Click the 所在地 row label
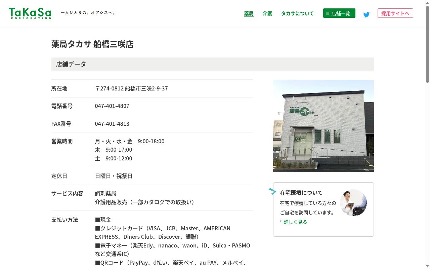Image resolution: width=430 pixels, height=269 pixels. click(59, 88)
